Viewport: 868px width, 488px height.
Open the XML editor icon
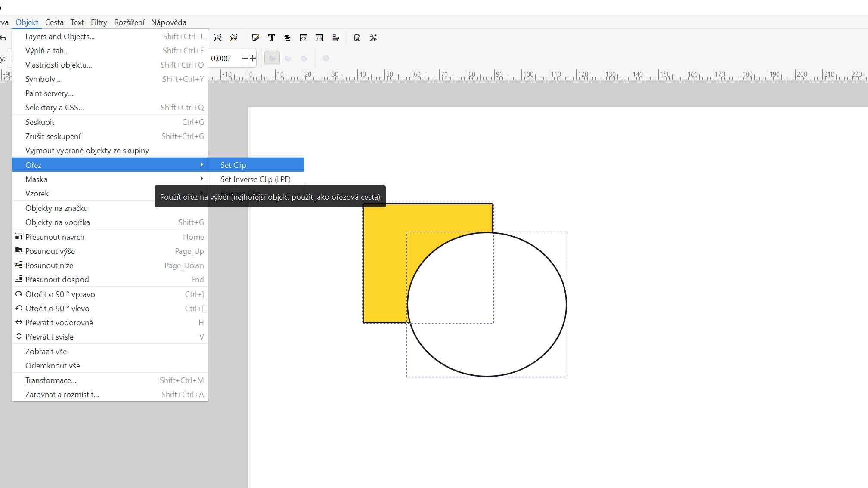coord(304,38)
